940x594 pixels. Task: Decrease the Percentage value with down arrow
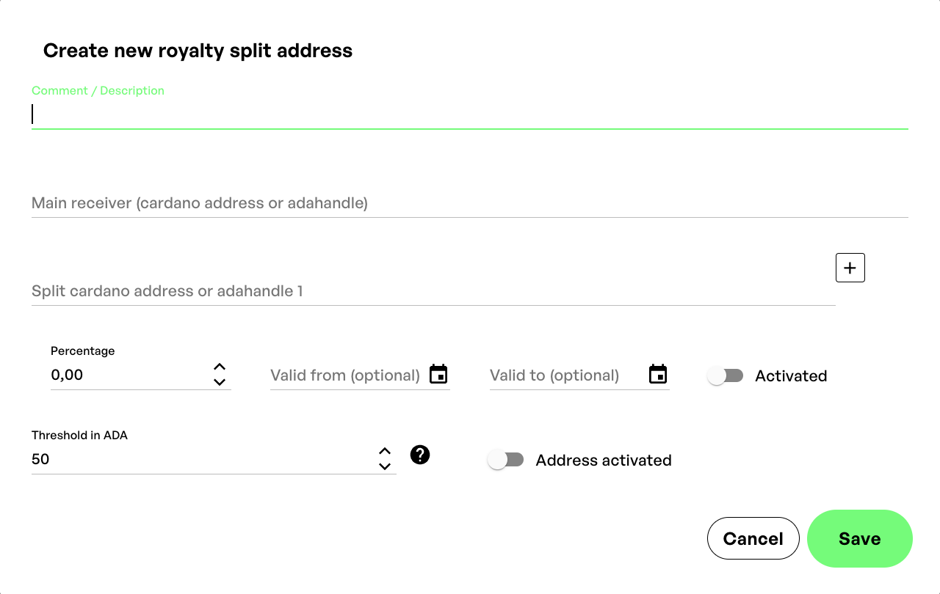click(x=220, y=382)
